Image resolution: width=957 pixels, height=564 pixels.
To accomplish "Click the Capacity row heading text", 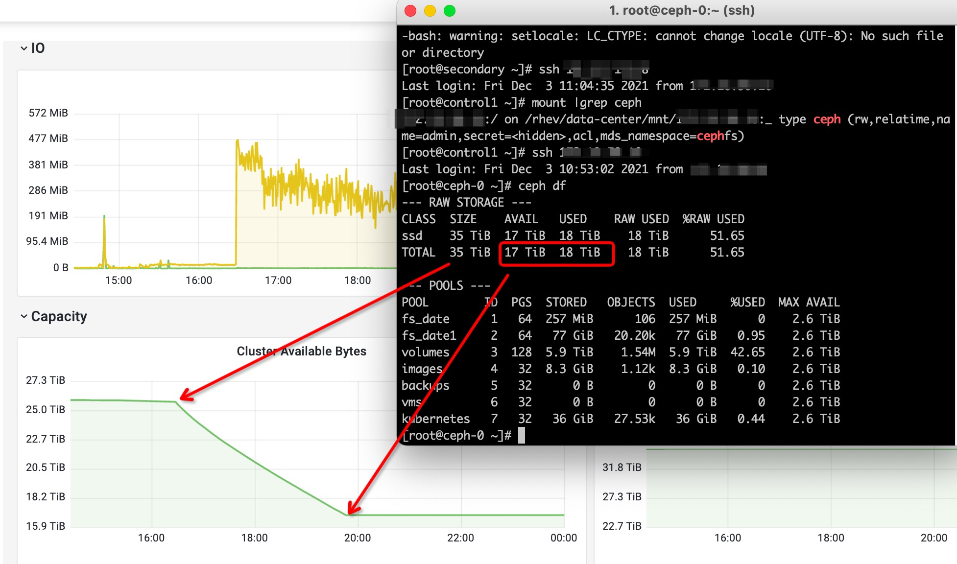I will point(59,316).
